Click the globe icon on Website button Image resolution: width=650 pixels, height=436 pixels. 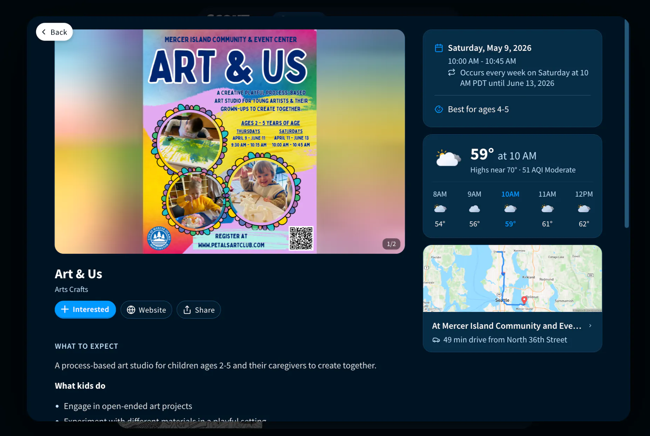[x=131, y=310]
